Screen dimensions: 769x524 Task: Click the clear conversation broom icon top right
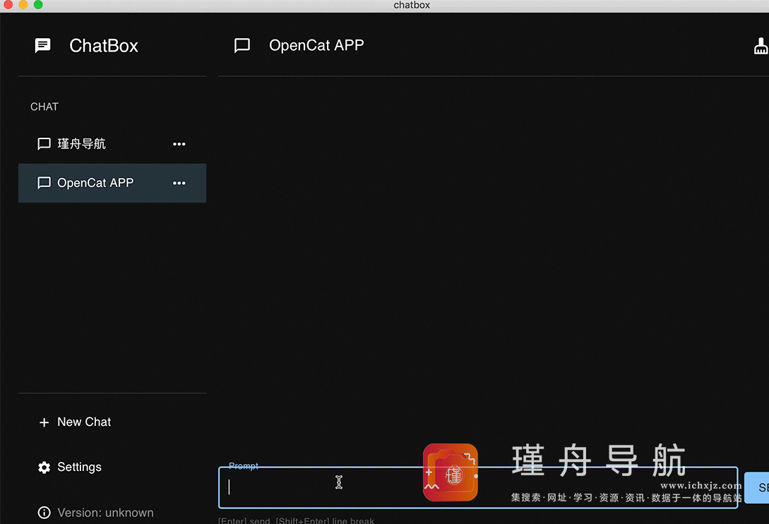[761, 45]
